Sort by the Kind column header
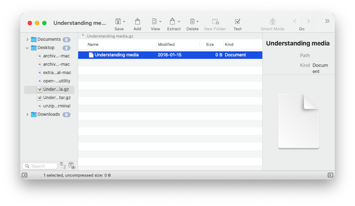This screenshot has width=355, height=206. (x=229, y=45)
